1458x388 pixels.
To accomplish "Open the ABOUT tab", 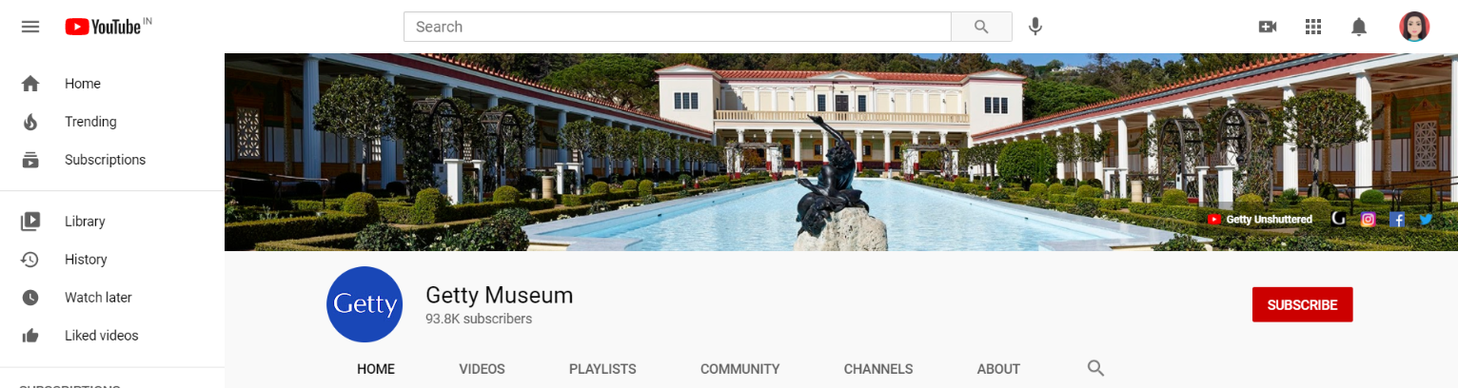I will [x=998, y=369].
